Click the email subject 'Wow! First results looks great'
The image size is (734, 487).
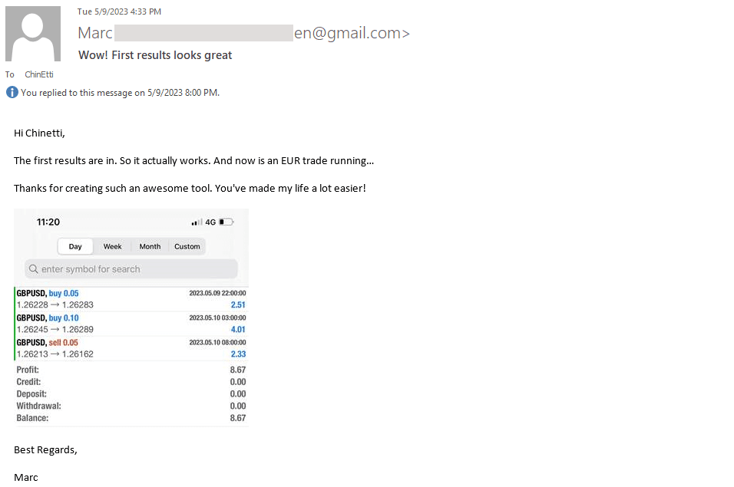tap(155, 55)
